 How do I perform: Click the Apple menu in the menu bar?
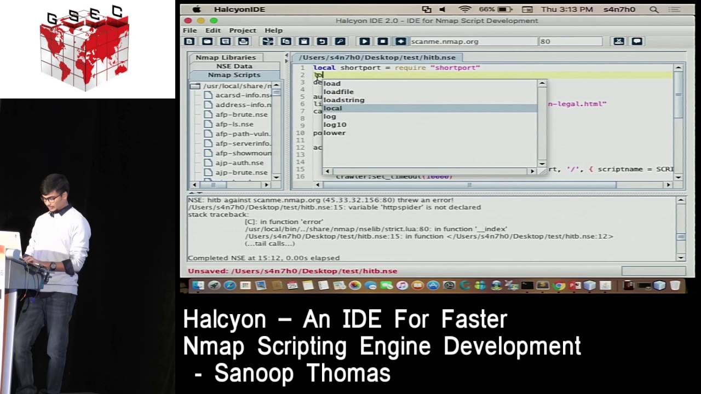pyautogui.click(x=197, y=9)
